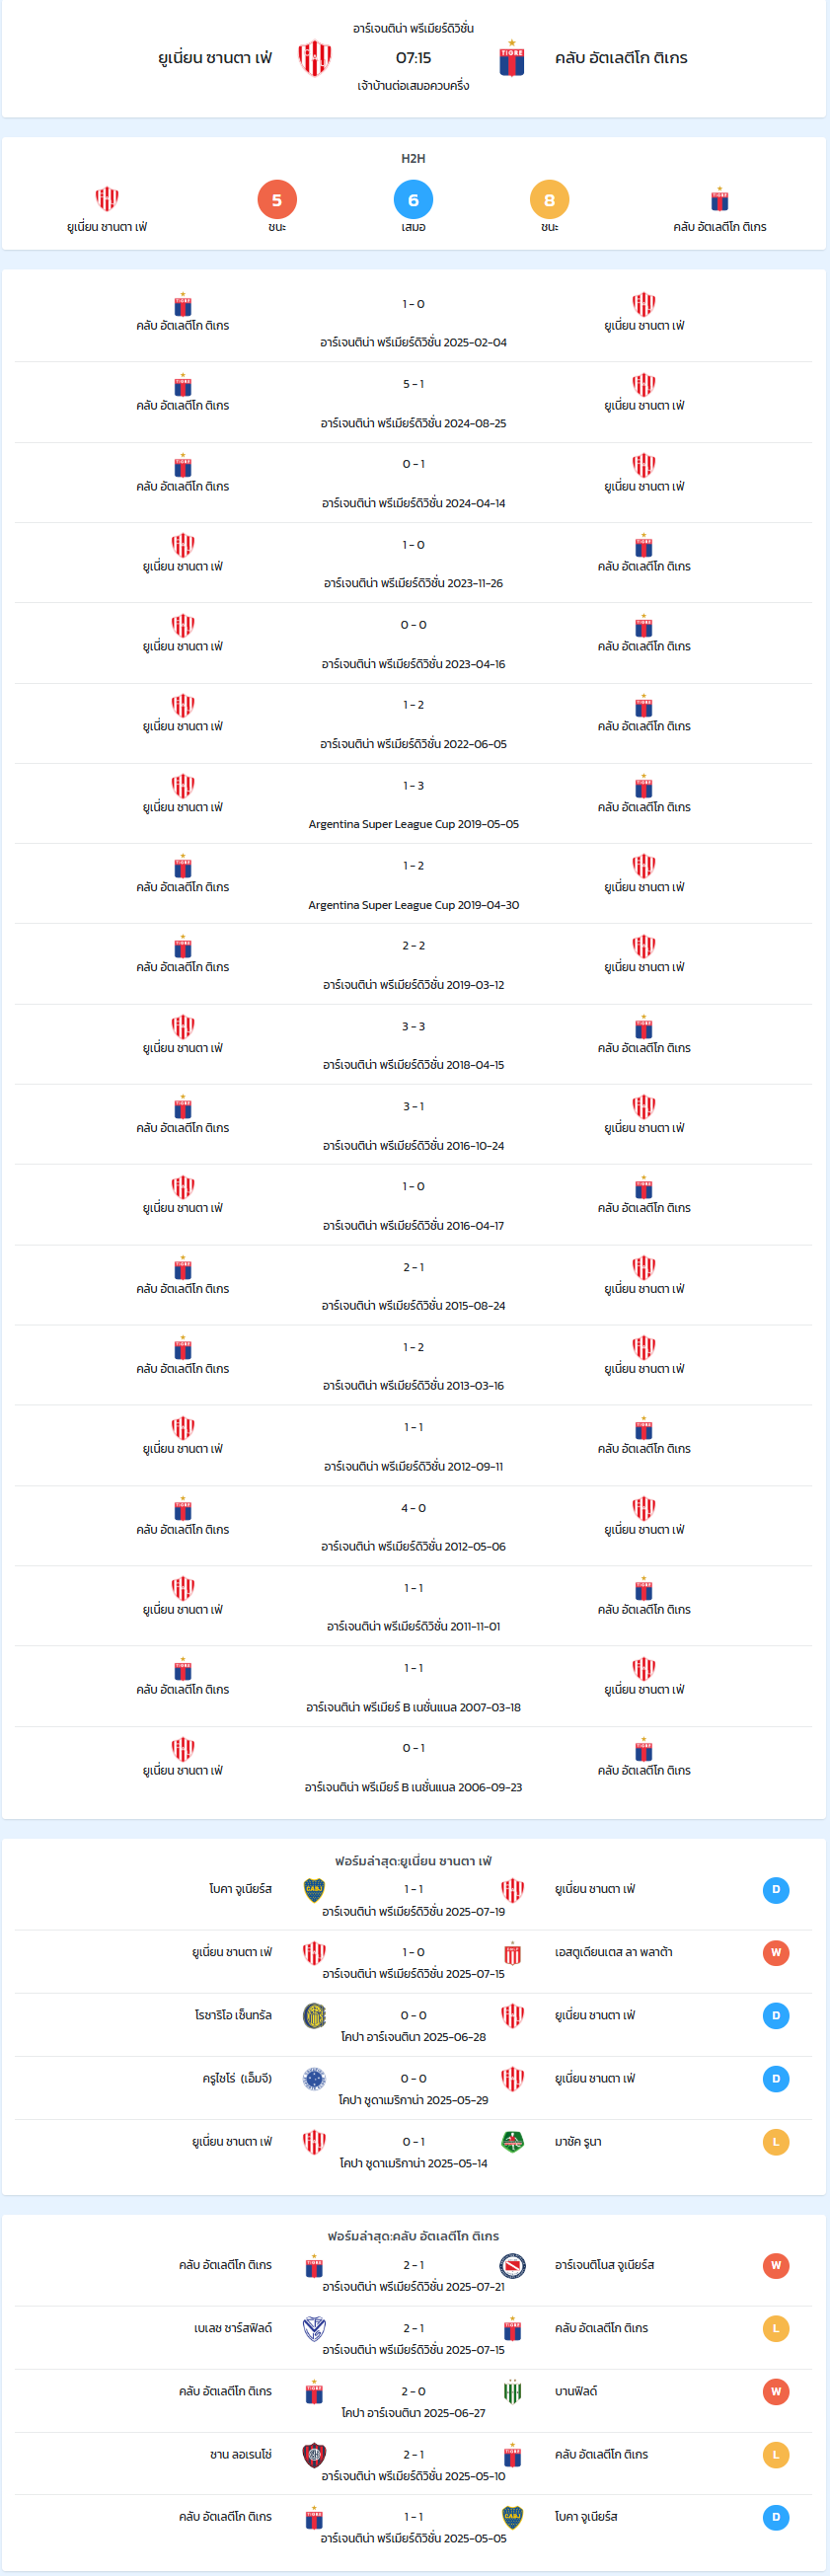Viewport: 830px width, 2576px height.
Task: Click the Estudiantes de La Plata team name
Action: point(613,1952)
